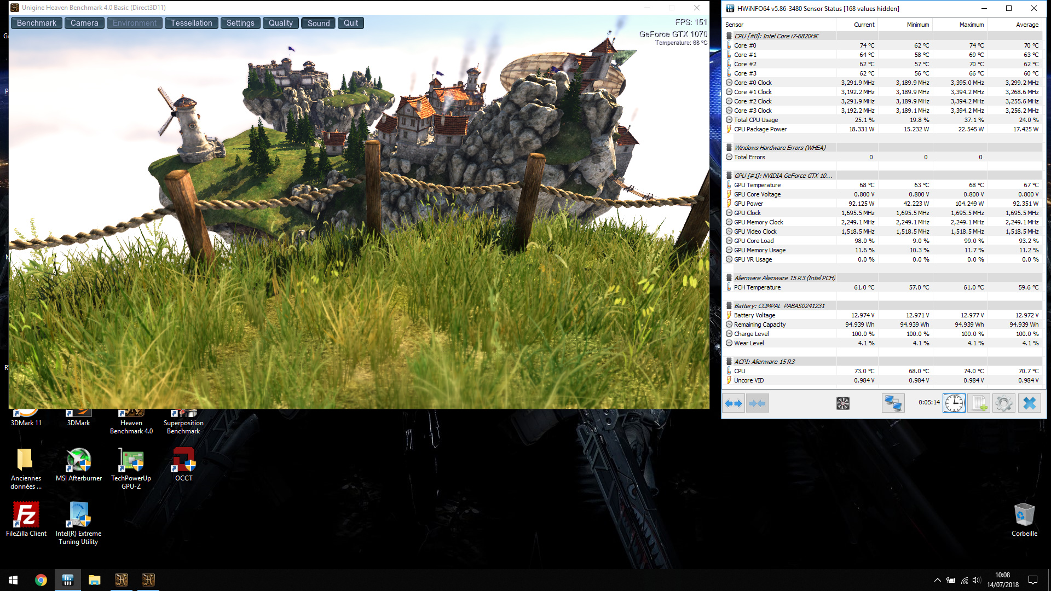This screenshot has width=1051, height=591.
Task: Click the Quit button in Heaven
Action: [351, 23]
